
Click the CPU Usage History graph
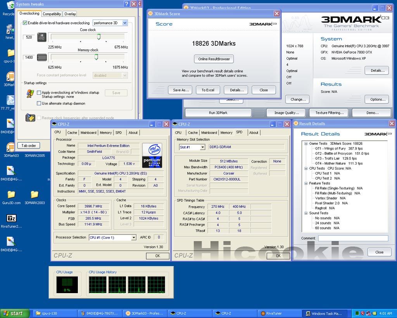click(x=127, y=285)
